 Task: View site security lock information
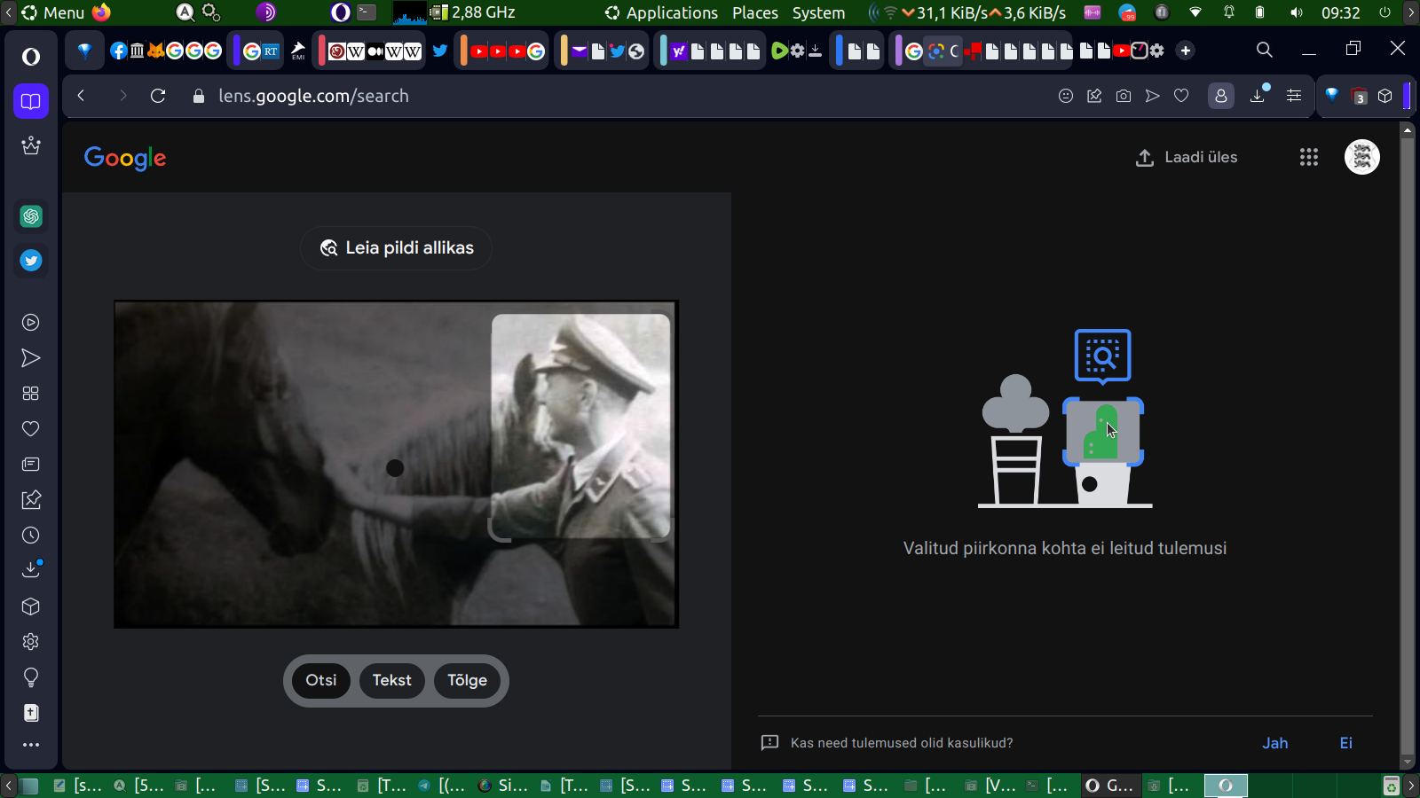[x=199, y=96]
